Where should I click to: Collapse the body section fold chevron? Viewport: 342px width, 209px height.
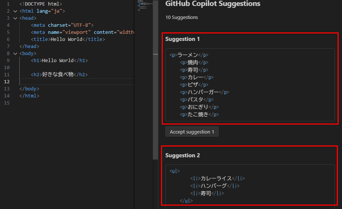point(15,54)
